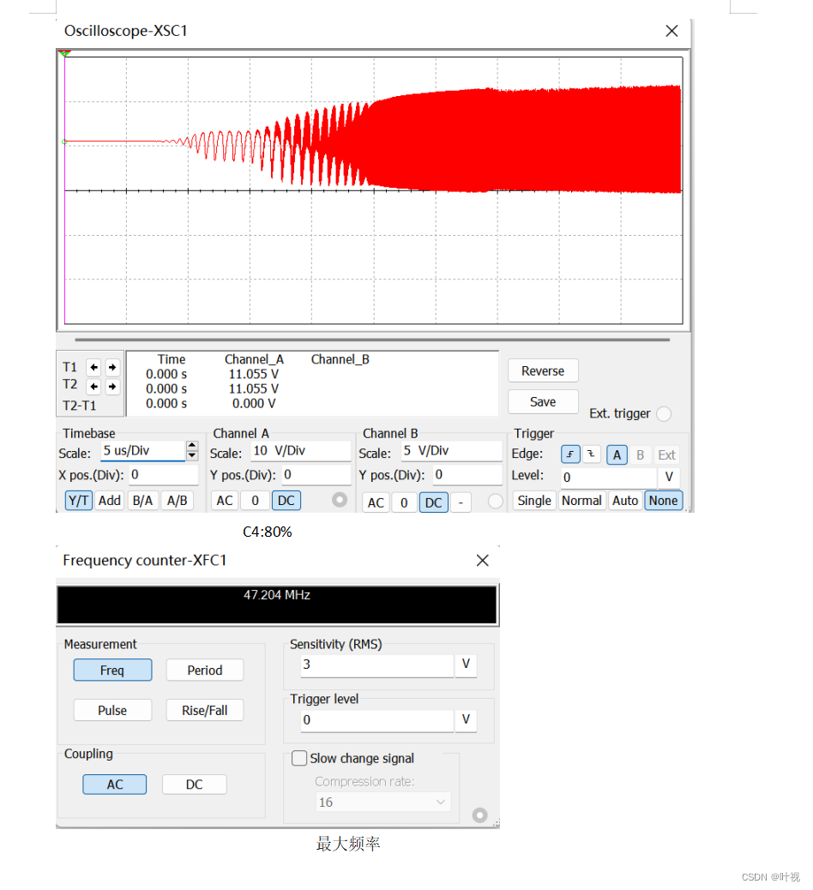Open oscilloscope trigger Level unit V selector
This screenshot has width=813, height=890.
(669, 477)
